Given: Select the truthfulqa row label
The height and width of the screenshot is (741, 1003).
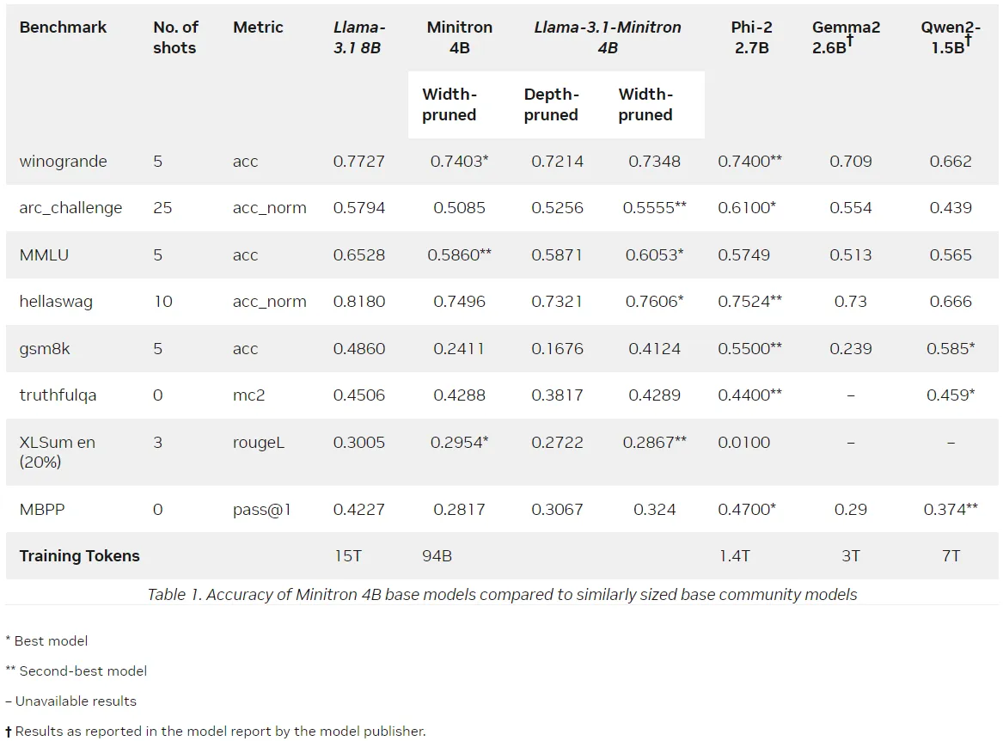Looking at the screenshot, I should click(x=58, y=395).
